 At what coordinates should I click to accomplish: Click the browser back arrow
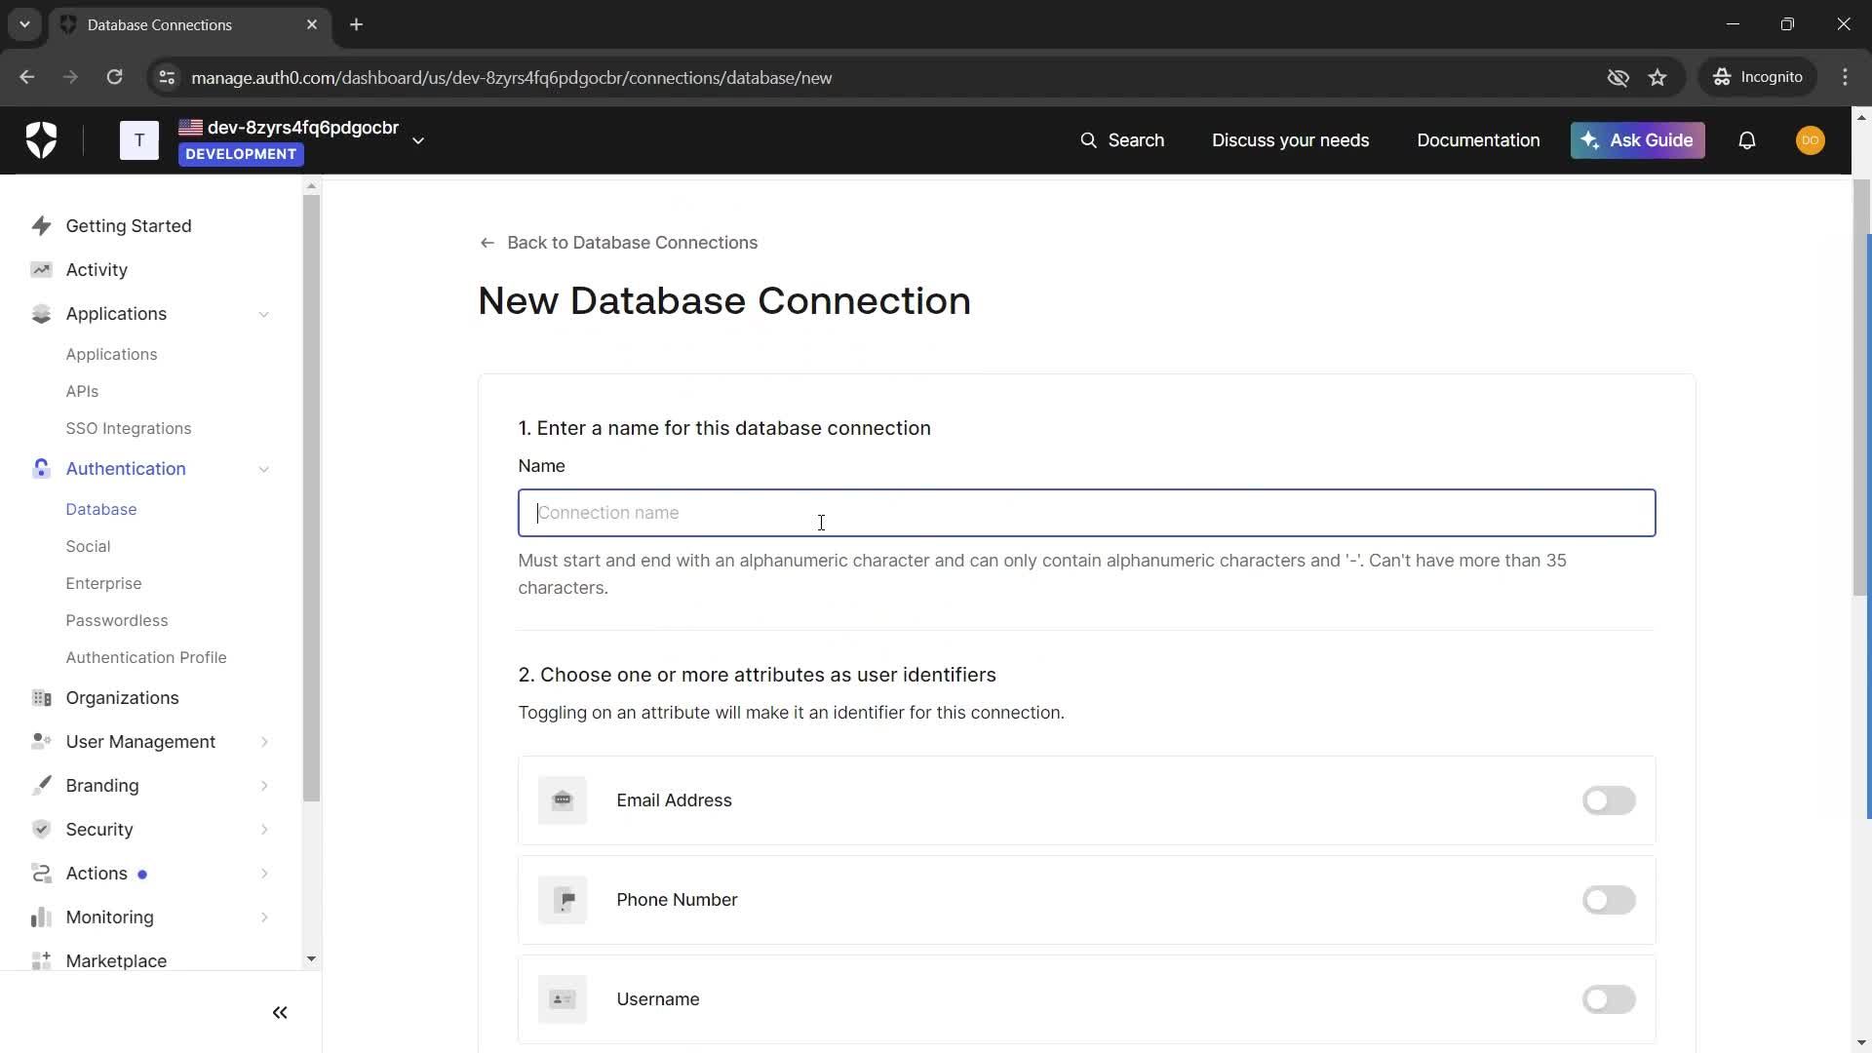coord(26,77)
